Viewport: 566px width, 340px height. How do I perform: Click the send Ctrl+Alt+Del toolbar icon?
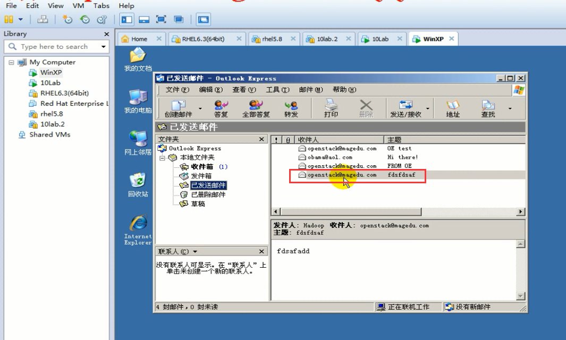tap(43, 20)
